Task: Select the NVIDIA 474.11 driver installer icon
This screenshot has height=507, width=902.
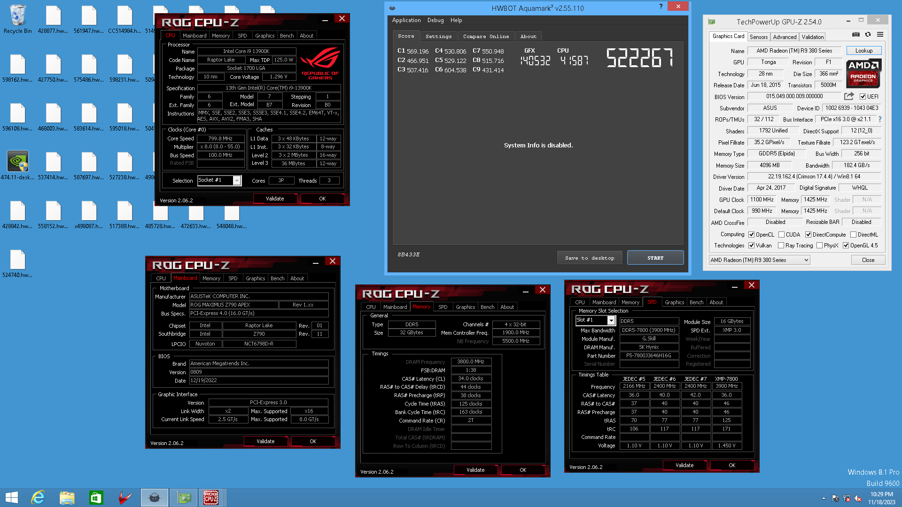Action: point(18,165)
